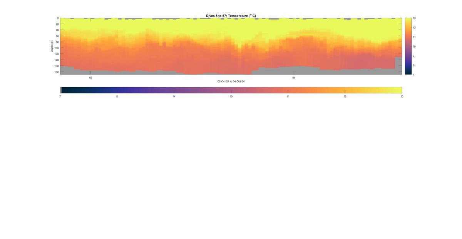Click the depth tick label '160'
Viewport: 462px width, 239px height.
click(56, 66)
